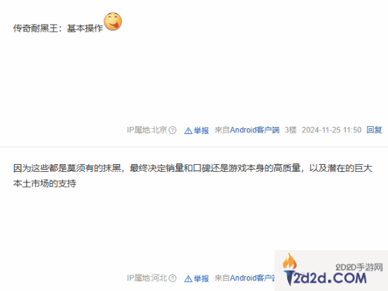Open help icon beside IP属地:河北
Image resolution: width=388 pixels, height=291 pixels.
click(172, 278)
